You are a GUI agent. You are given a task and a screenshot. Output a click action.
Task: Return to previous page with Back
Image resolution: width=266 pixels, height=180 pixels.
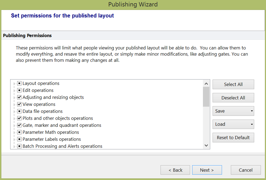pyautogui.click(x=175, y=170)
